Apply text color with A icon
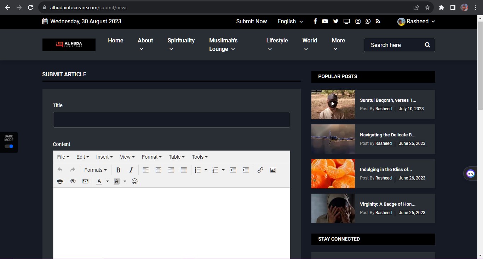 (x=99, y=181)
